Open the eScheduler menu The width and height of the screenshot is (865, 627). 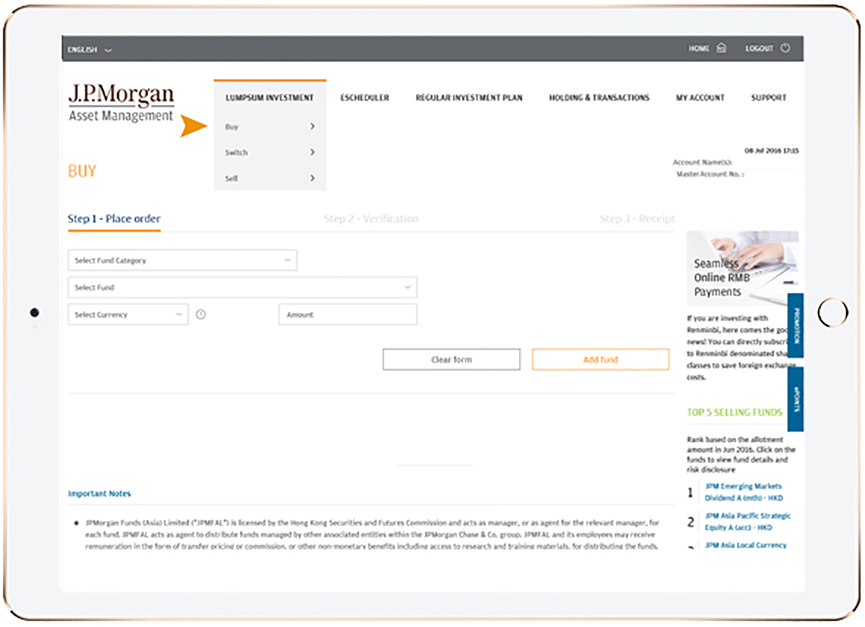point(364,98)
